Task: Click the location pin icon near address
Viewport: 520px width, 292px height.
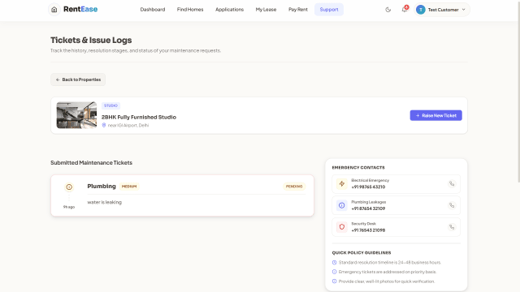Action: tap(104, 125)
